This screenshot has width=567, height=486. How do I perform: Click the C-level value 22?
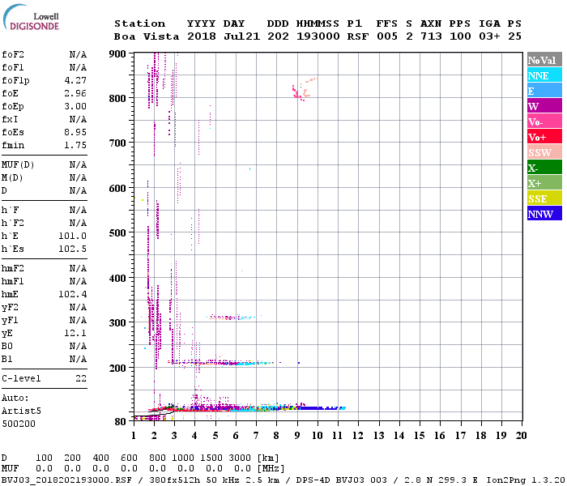pos(81,378)
